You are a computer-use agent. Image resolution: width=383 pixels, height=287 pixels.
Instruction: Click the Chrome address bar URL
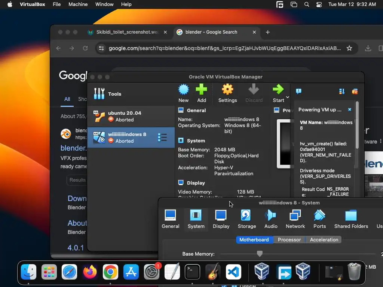[225, 48]
